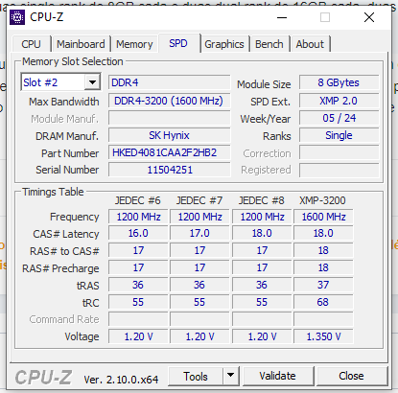
Task: Click the Single ranks value
Action: (339, 135)
